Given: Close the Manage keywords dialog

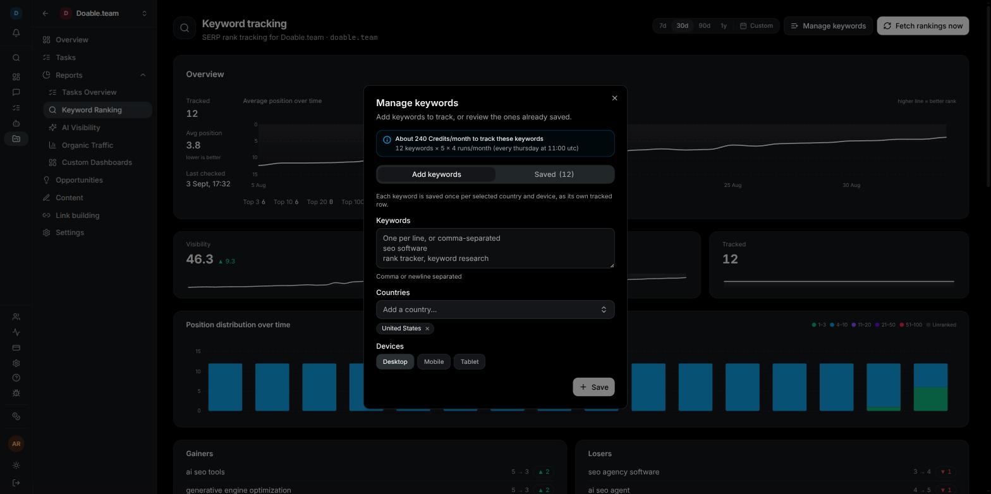Looking at the screenshot, I should (x=614, y=98).
